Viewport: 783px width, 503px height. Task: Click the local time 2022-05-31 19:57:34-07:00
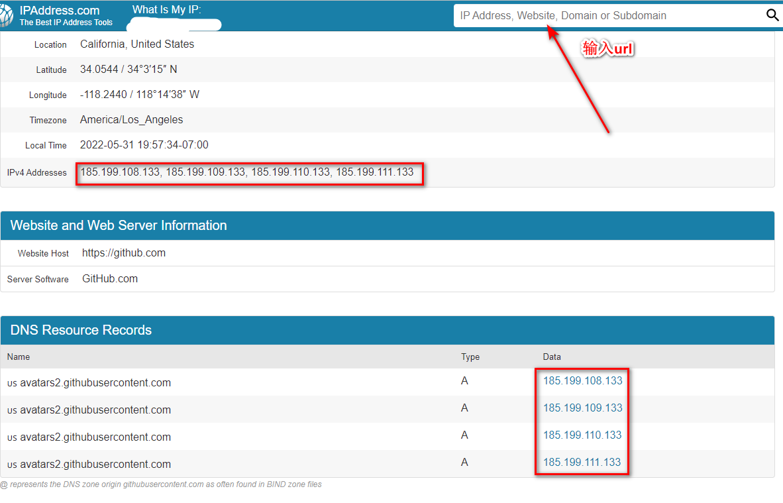(144, 145)
